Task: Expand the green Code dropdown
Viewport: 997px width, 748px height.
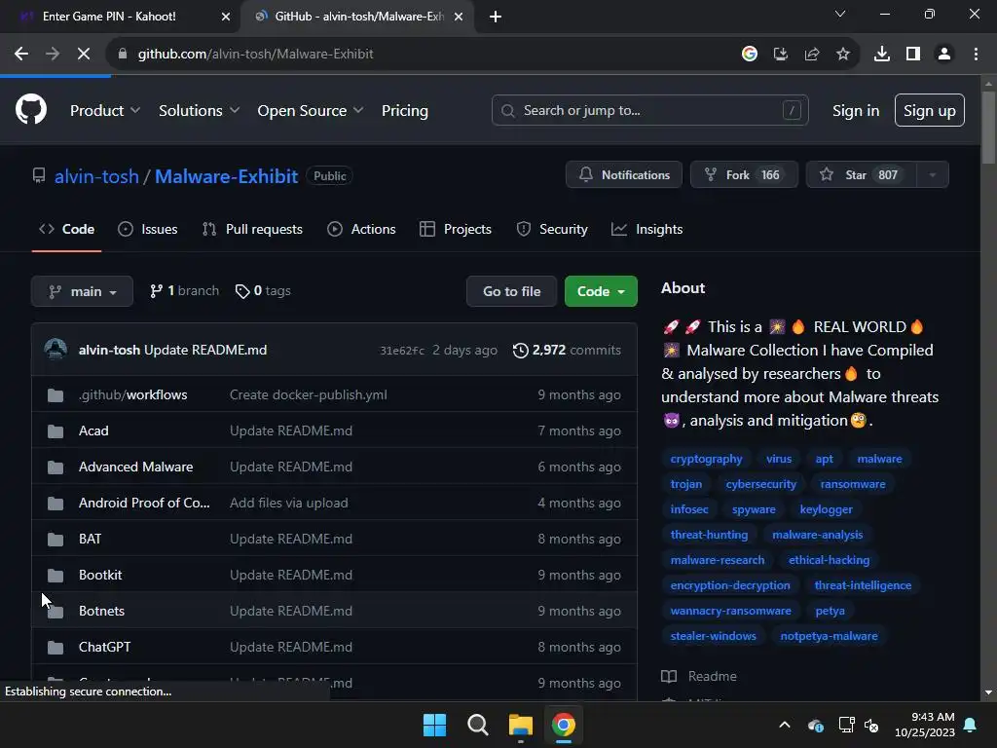Action: (x=601, y=291)
